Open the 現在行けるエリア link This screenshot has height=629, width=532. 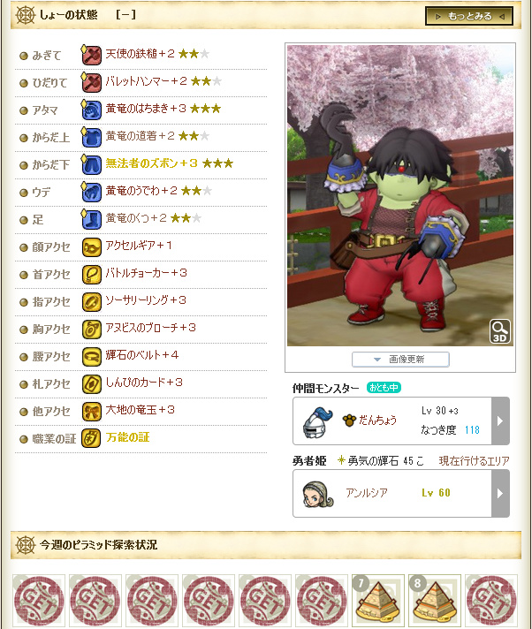[x=474, y=461]
